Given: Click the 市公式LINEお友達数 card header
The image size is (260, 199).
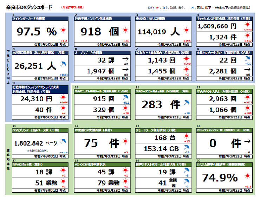Looking at the screenshot, I should pyautogui.click(x=163, y=19).
